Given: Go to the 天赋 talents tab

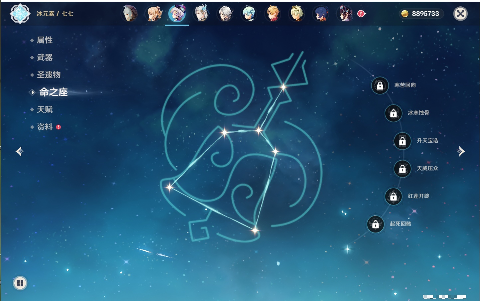Looking at the screenshot, I should [x=45, y=110].
